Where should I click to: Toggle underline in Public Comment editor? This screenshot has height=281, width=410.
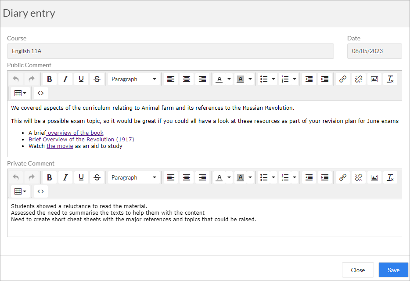pyautogui.click(x=81, y=79)
